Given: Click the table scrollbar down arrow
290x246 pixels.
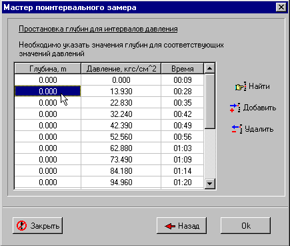Looking at the screenshot, I should [x=209, y=184].
